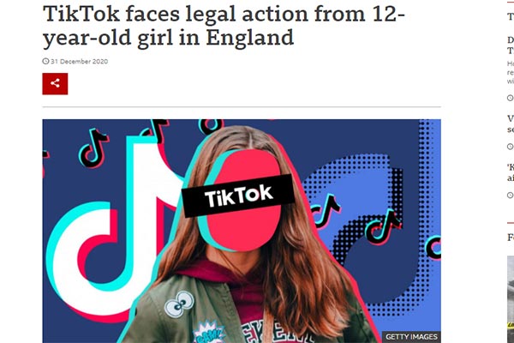
Task: Click the top sidebar section title starting with T
Action: pos(511,16)
